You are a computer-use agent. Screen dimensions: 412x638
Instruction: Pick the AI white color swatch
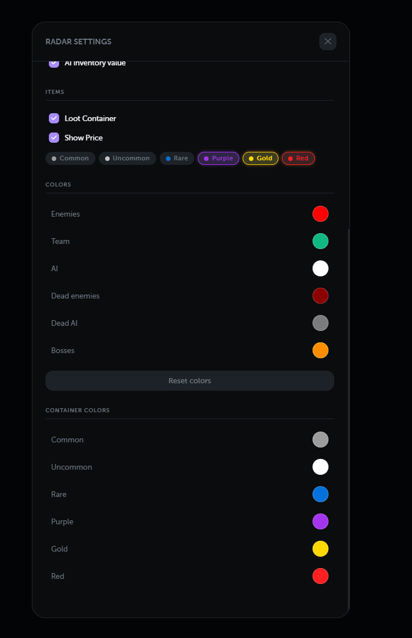(321, 268)
